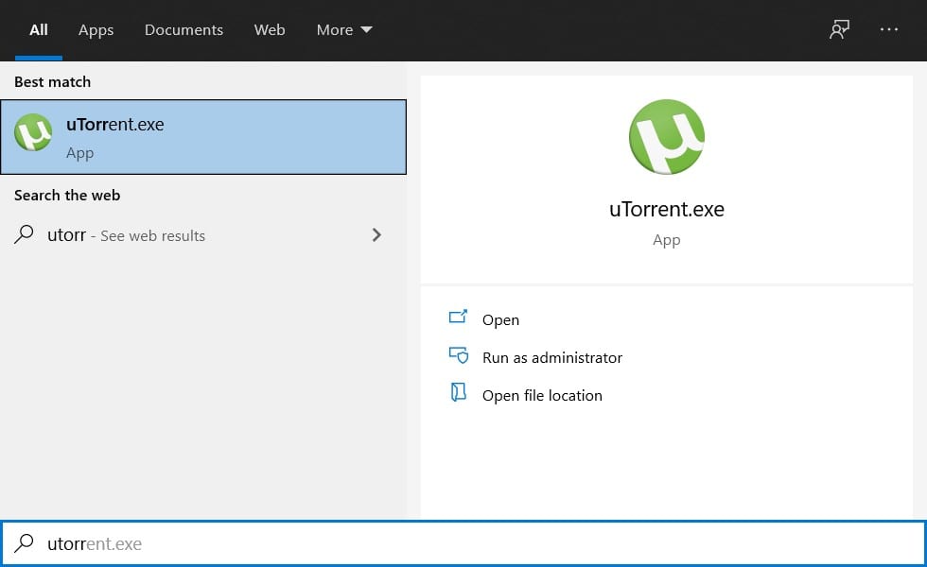Screen dimensions: 927x567
Task: Open the Apps search tab
Action: click(x=96, y=30)
